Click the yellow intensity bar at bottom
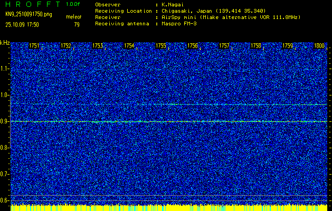The image size is (332, 211). [169, 208]
